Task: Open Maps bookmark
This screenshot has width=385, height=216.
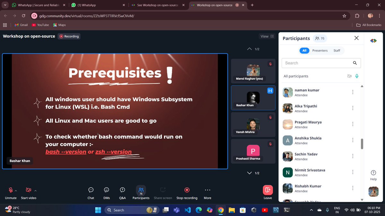Action: [x=59, y=25]
